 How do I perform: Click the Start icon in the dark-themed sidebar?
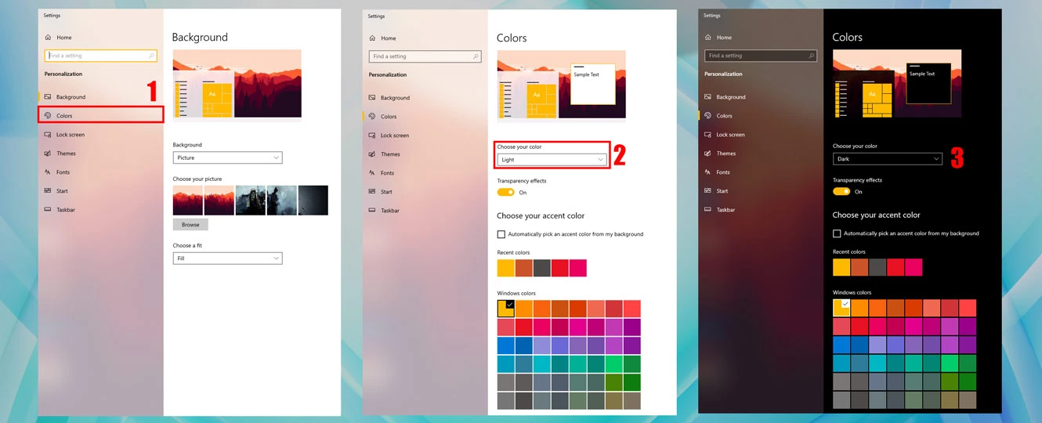[708, 191]
